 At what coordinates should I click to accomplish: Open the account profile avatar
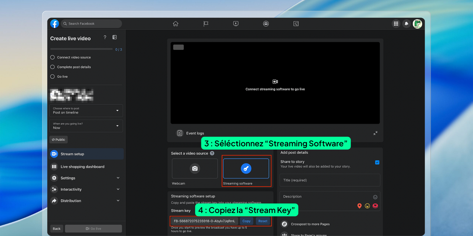[417, 24]
